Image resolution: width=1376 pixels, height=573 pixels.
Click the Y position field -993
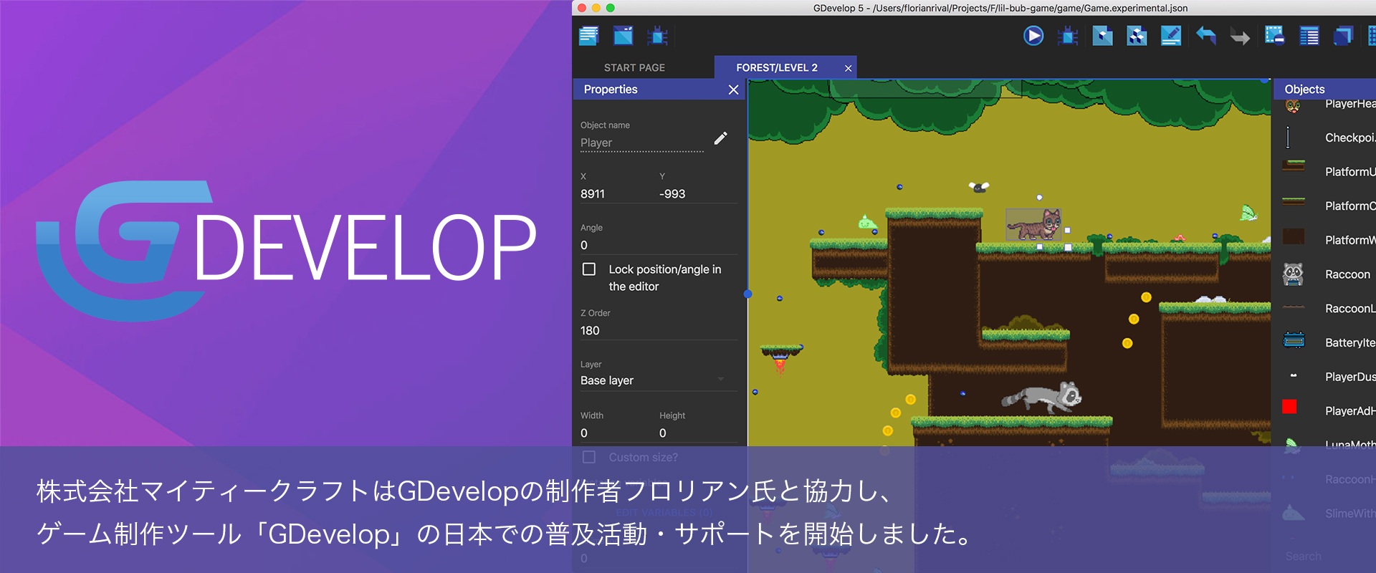tap(698, 194)
